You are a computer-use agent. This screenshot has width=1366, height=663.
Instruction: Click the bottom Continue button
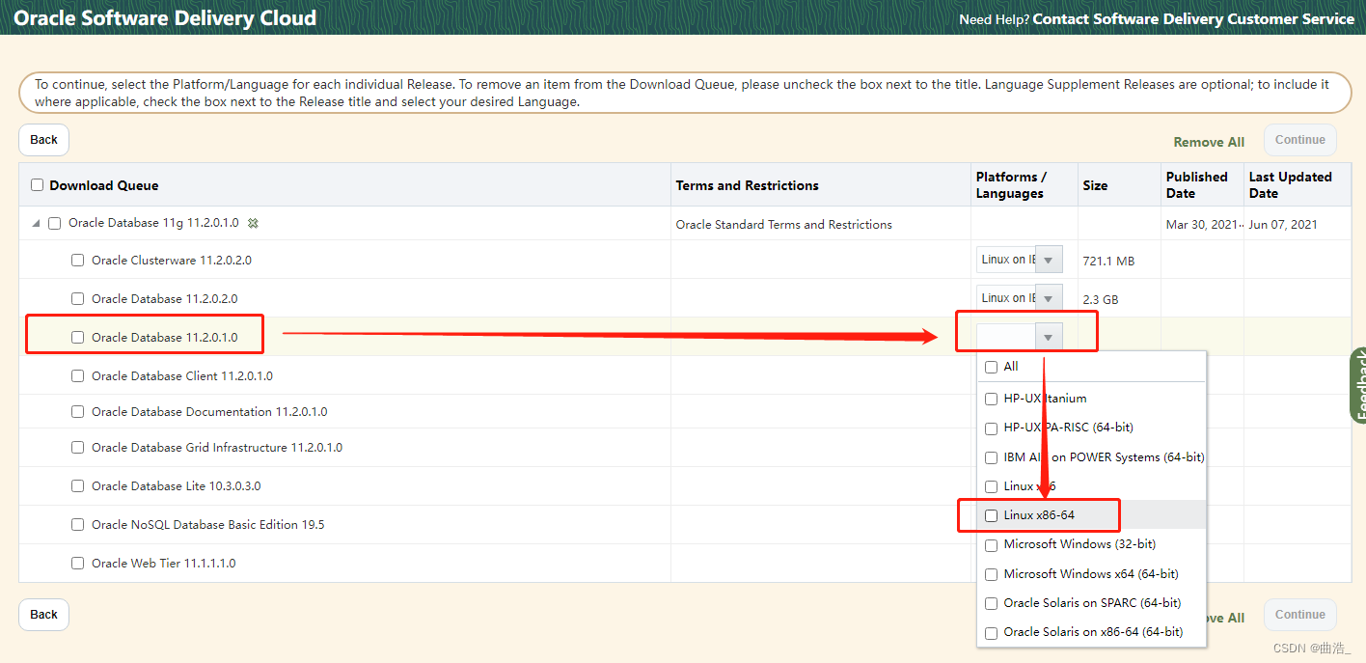(x=1299, y=615)
